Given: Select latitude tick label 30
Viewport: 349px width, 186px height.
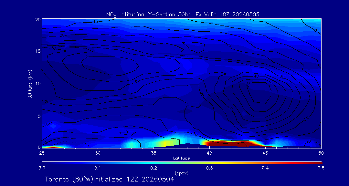Looking at the screenshot, I should [98, 153].
